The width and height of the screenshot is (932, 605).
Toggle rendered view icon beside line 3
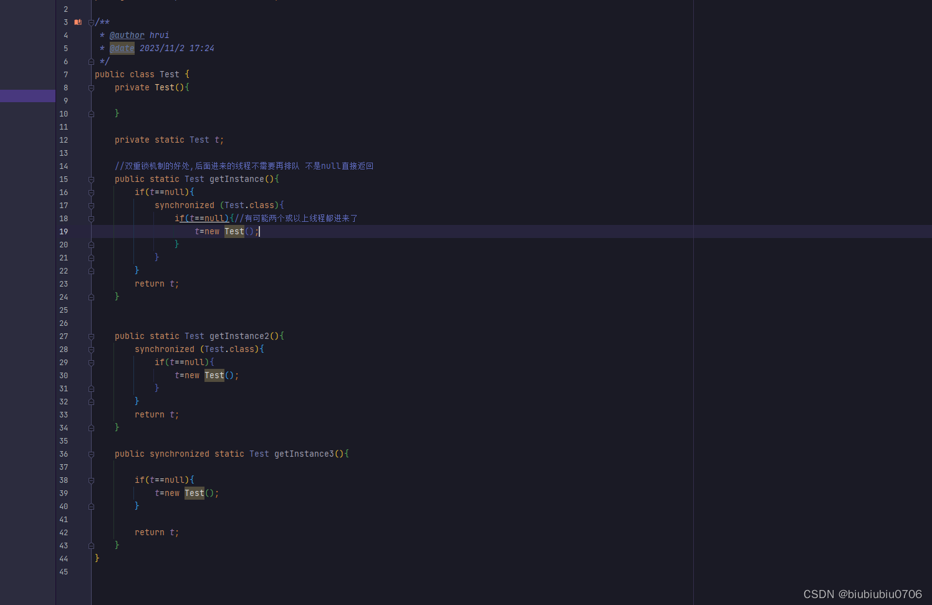coord(78,22)
